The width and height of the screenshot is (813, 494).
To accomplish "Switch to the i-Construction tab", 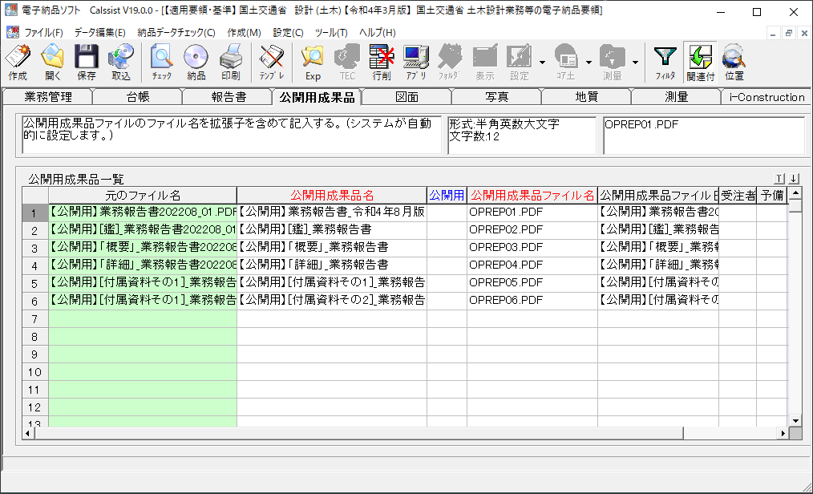I will tap(766, 97).
